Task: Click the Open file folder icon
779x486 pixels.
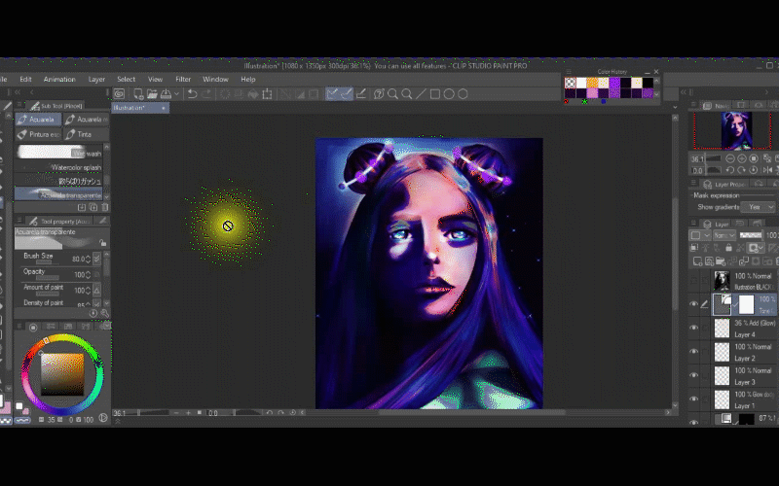Action: click(150, 94)
